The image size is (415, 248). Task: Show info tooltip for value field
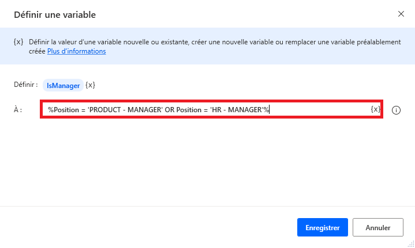pyautogui.click(x=396, y=110)
